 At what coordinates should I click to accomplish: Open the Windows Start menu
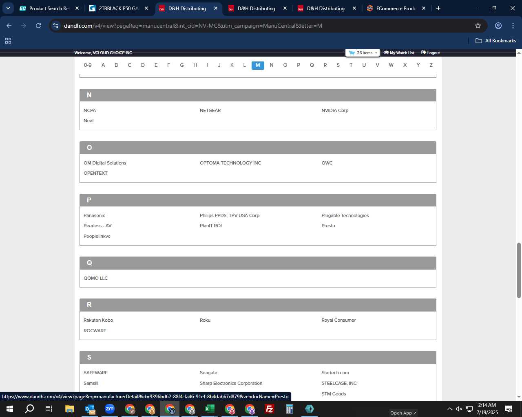(10, 409)
